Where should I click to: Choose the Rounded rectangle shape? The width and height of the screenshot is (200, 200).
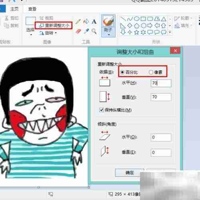150,19
